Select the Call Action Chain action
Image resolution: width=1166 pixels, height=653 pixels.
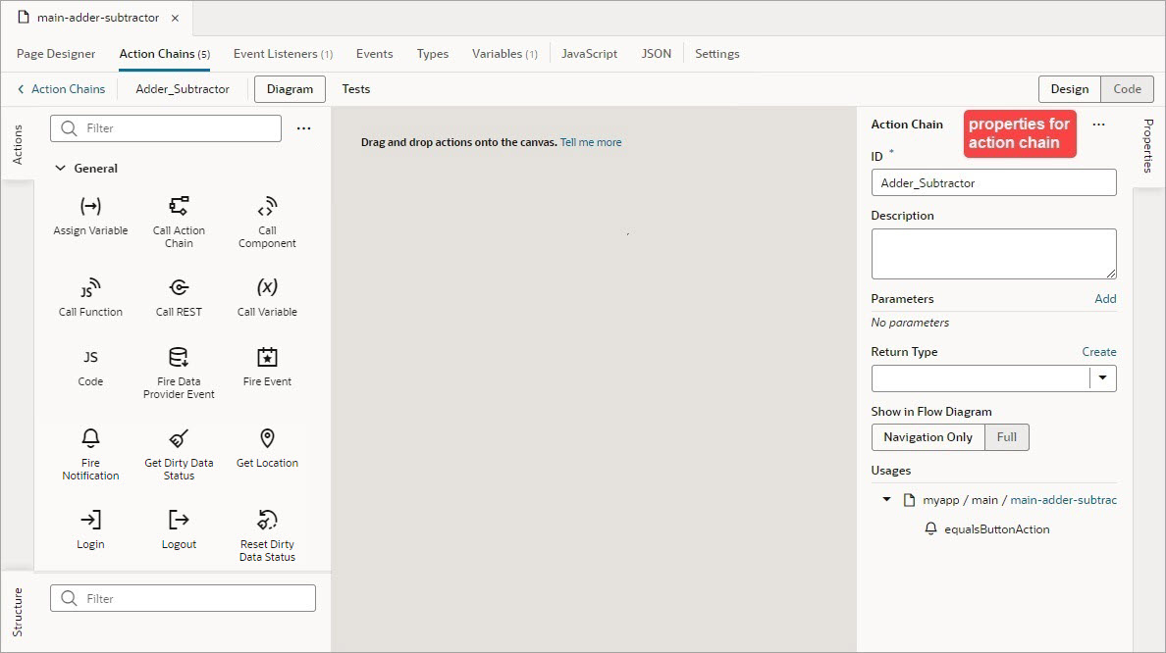179,223
